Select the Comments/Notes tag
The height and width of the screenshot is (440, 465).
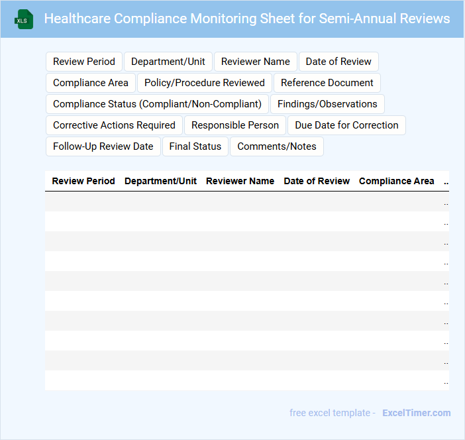click(x=277, y=146)
